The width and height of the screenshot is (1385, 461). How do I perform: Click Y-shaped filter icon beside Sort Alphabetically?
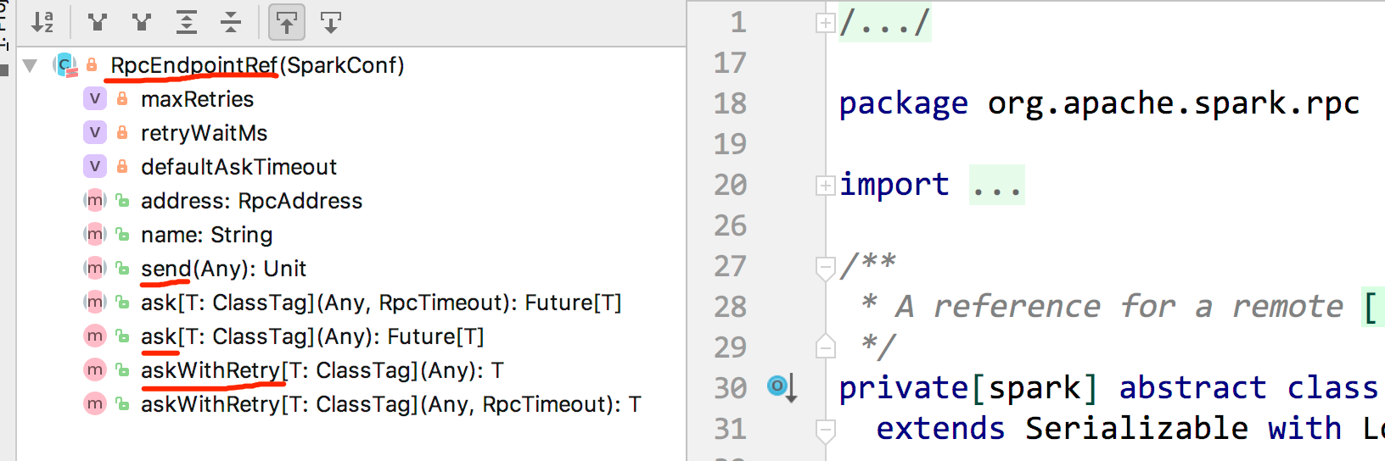point(98,22)
